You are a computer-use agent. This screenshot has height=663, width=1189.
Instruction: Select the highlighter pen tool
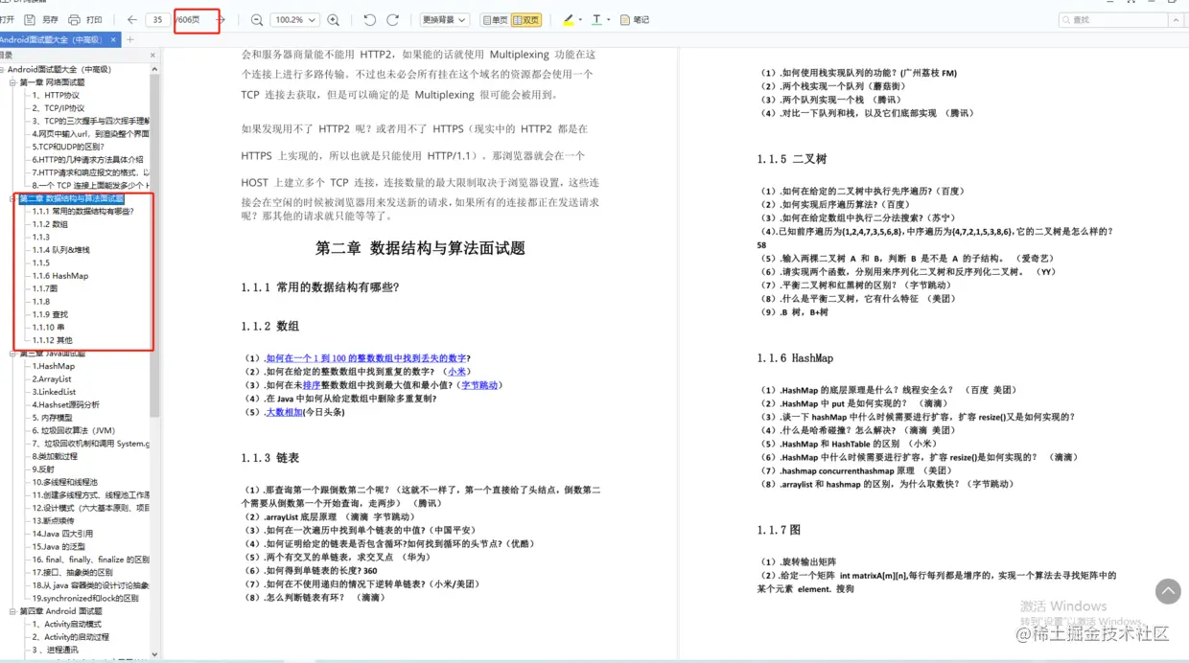pos(568,19)
